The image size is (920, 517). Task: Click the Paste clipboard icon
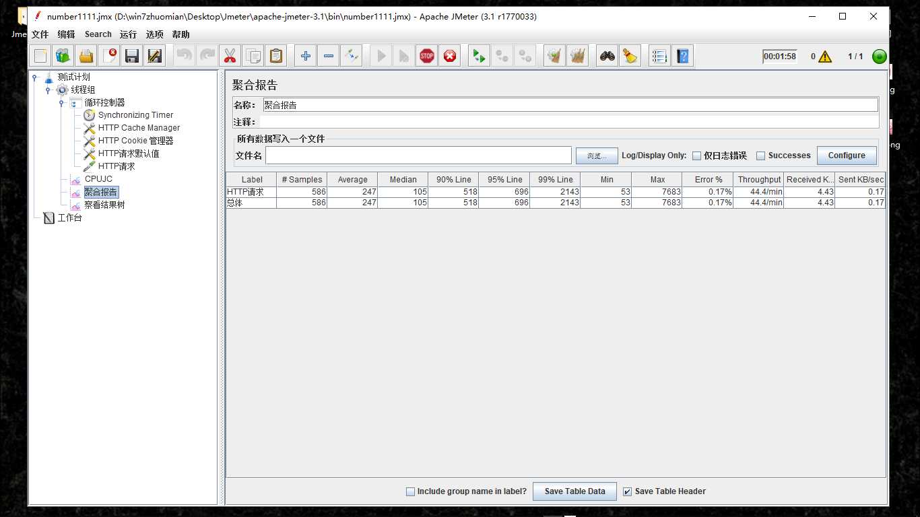(276, 56)
